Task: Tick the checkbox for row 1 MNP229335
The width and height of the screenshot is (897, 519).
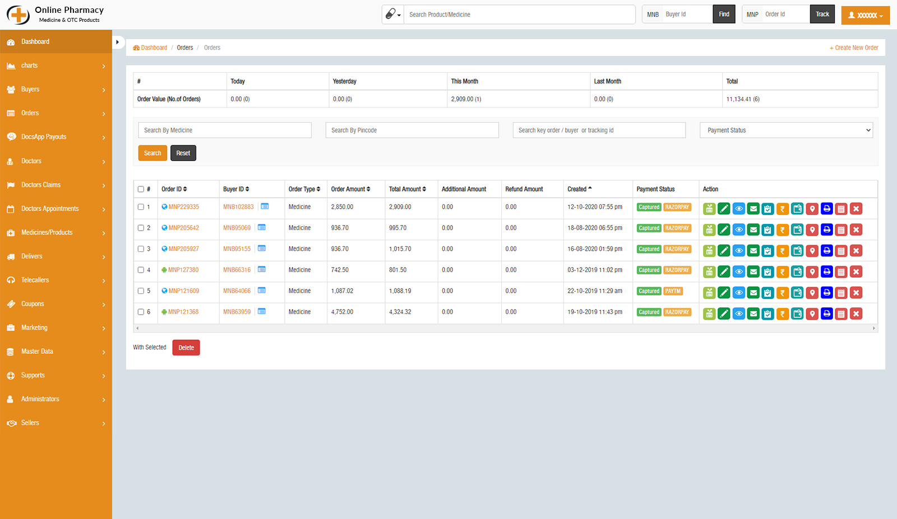Action: [141, 207]
